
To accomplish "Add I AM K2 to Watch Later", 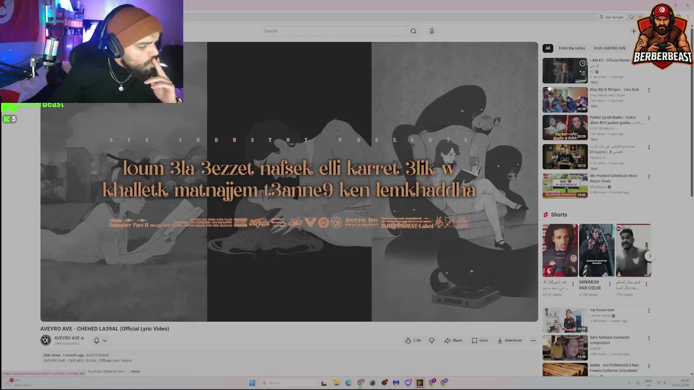I will [582, 63].
